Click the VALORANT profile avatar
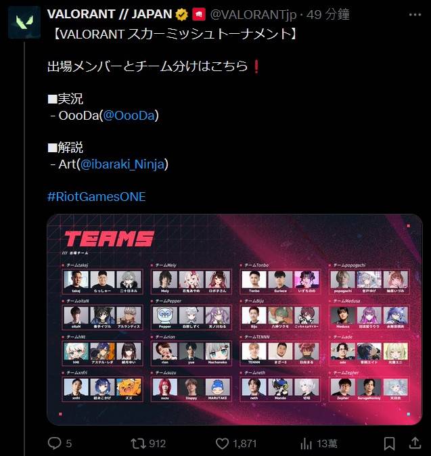 24,22
